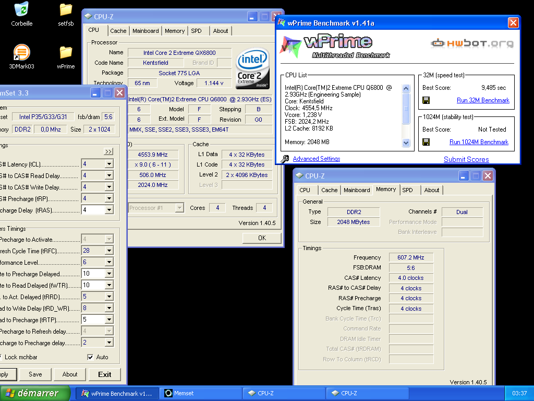Click the Precharge Delay (tRAS) value field

93,210
